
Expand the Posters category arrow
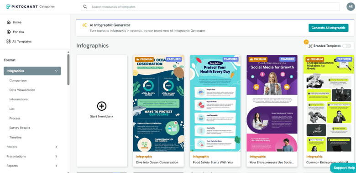[x=56, y=147]
